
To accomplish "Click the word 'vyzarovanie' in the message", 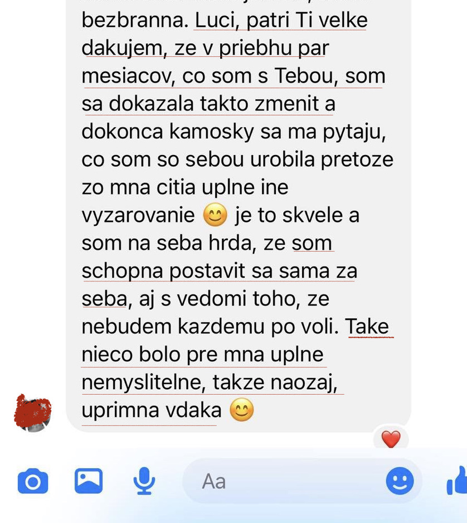I will pos(138,215).
